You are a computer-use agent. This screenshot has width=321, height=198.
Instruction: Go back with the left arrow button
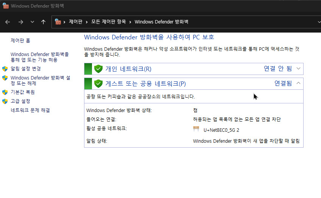8,22
